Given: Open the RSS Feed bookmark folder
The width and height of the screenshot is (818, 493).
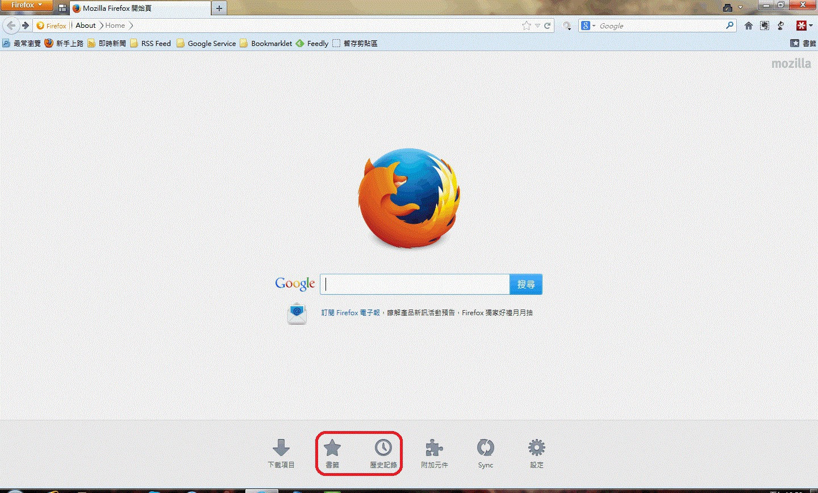Looking at the screenshot, I should tap(151, 43).
